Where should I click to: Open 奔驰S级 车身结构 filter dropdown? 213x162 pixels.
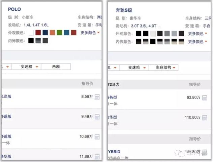point(163,67)
